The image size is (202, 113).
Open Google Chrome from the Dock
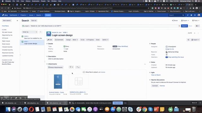(145, 109)
